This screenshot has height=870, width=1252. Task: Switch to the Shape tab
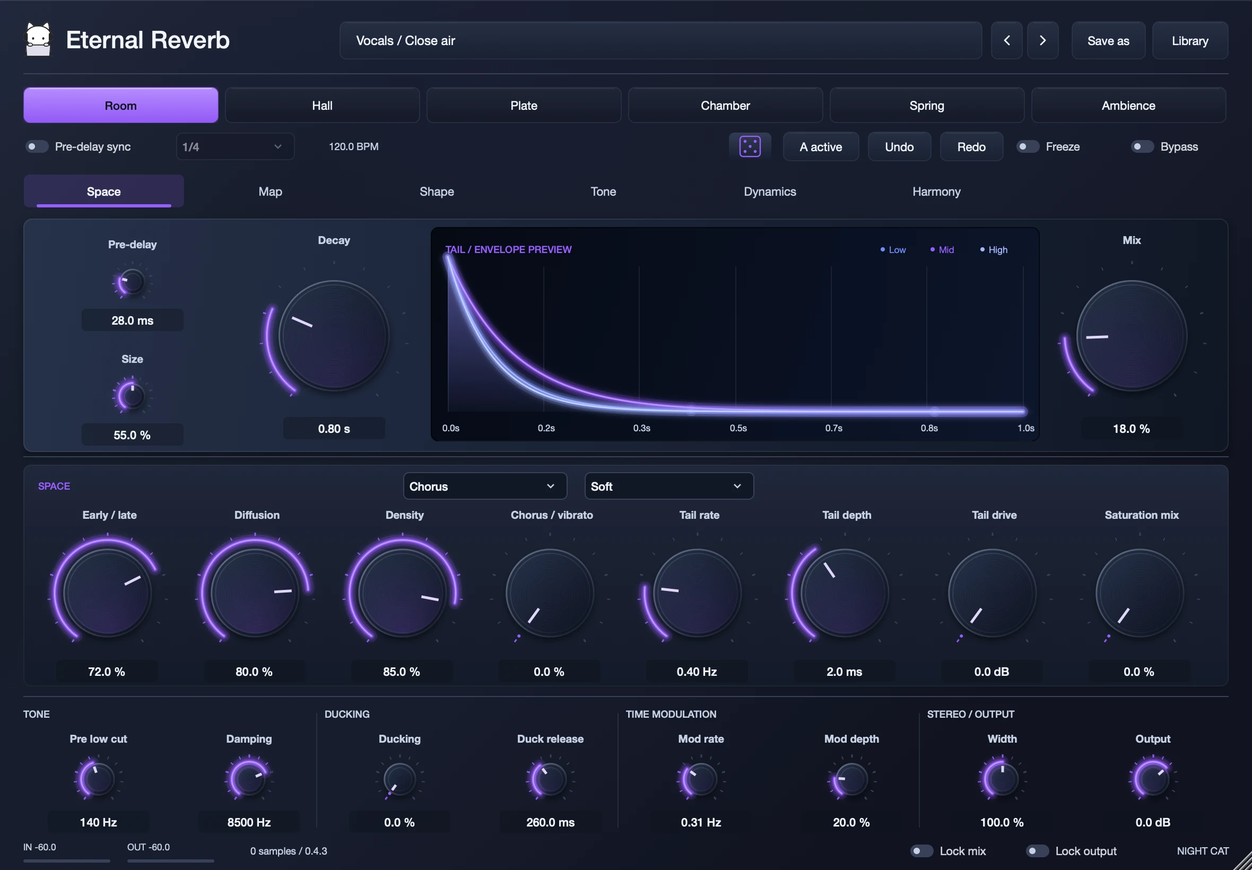click(x=437, y=192)
